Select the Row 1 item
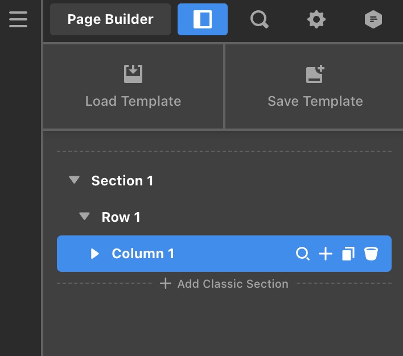The height and width of the screenshot is (356, 403). (x=121, y=217)
